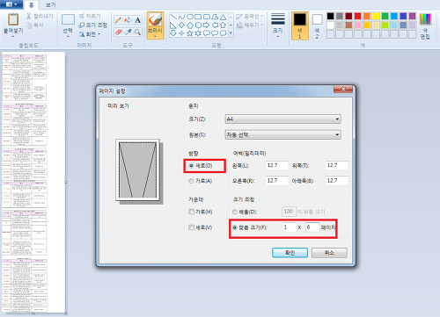Click the Top (위쪽) margin field
This screenshot has height=317, width=440.
point(337,165)
